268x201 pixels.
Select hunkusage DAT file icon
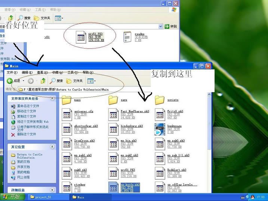(160, 129)
